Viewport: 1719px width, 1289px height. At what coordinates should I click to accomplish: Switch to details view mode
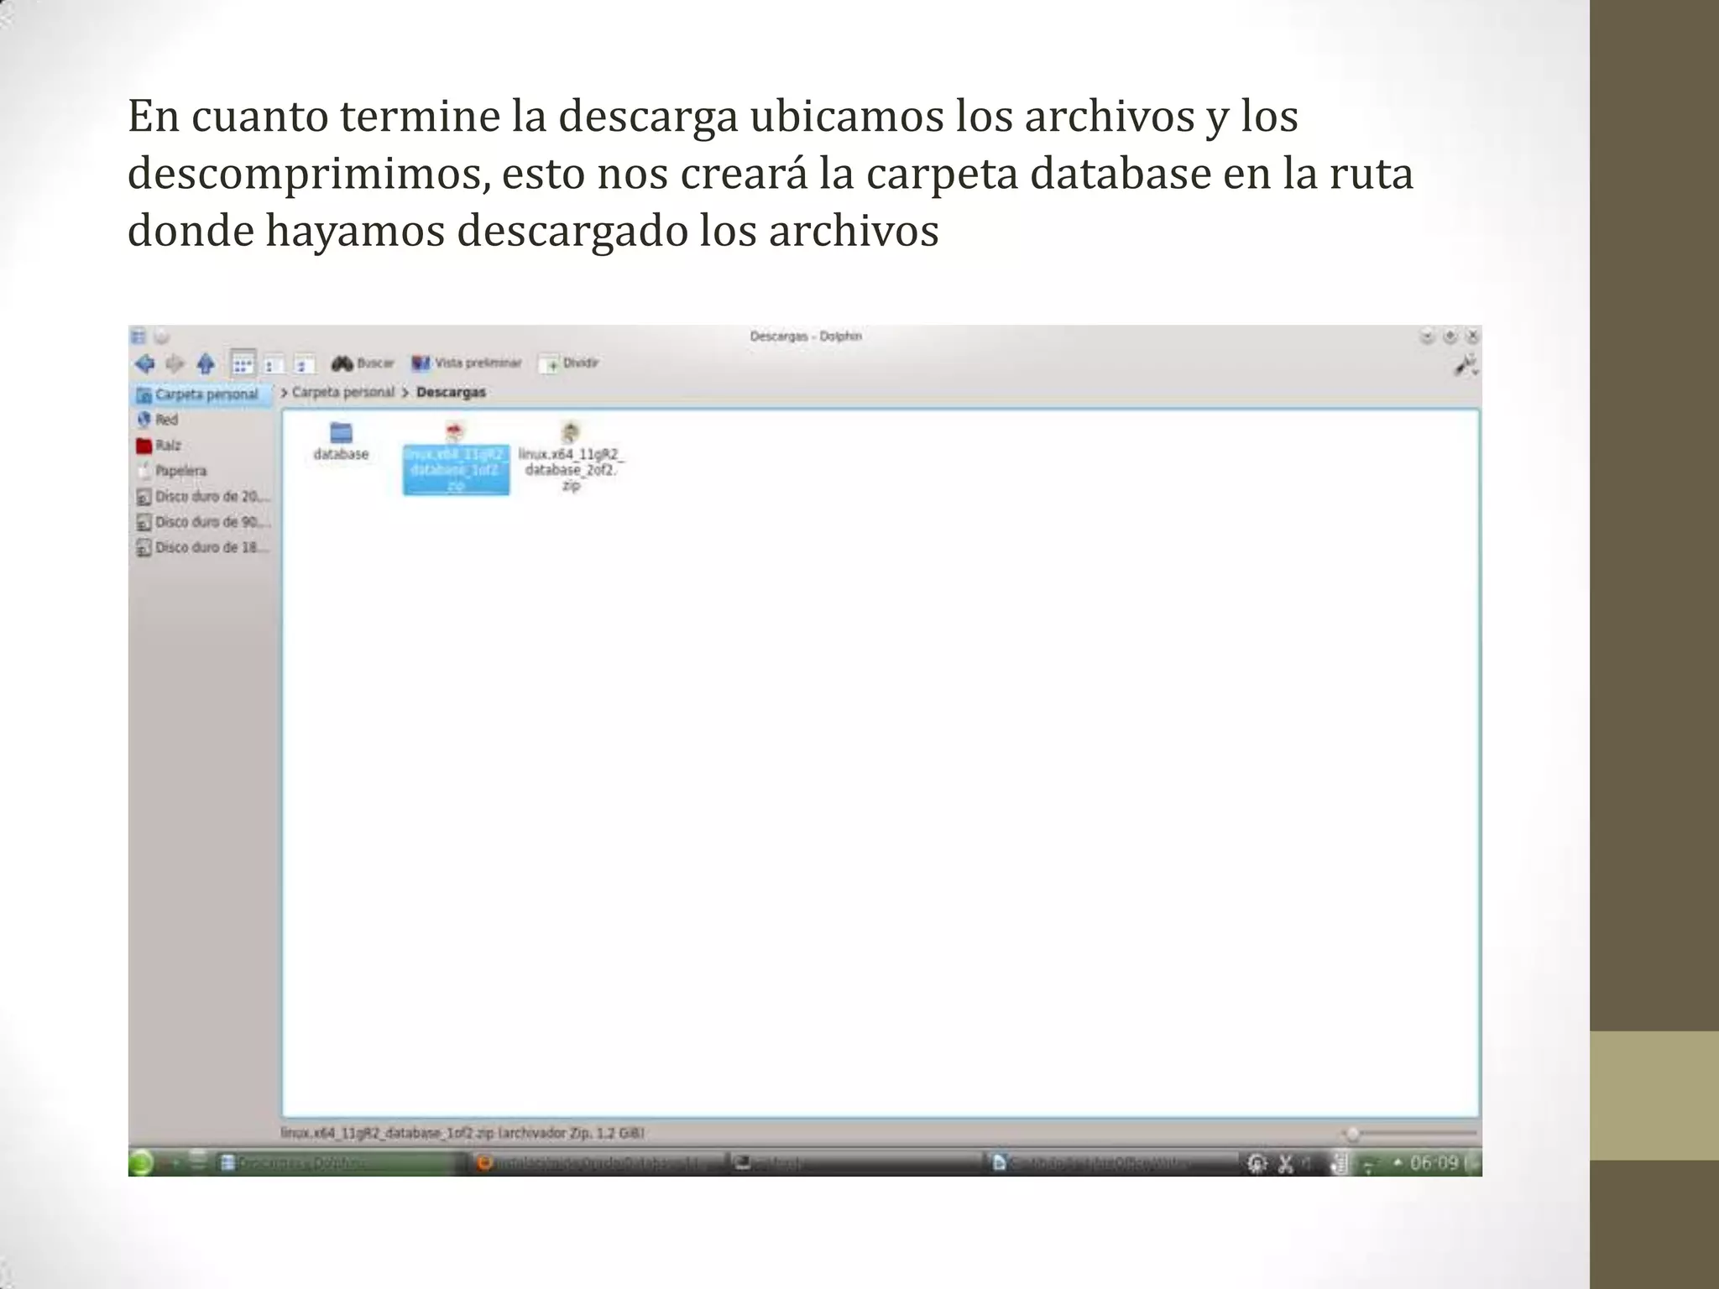click(273, 365)
